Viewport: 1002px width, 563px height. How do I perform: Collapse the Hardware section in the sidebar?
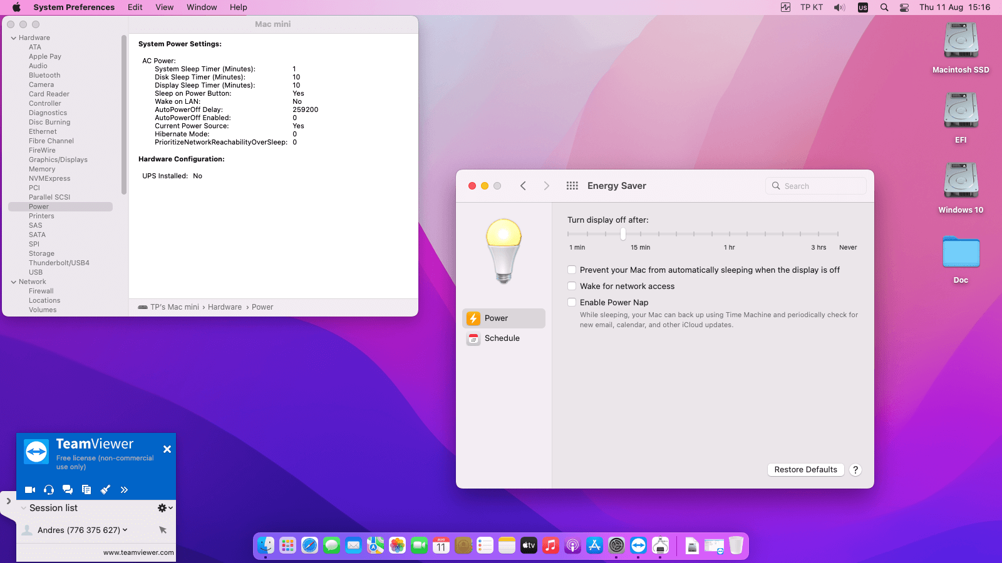click(14, 38)
